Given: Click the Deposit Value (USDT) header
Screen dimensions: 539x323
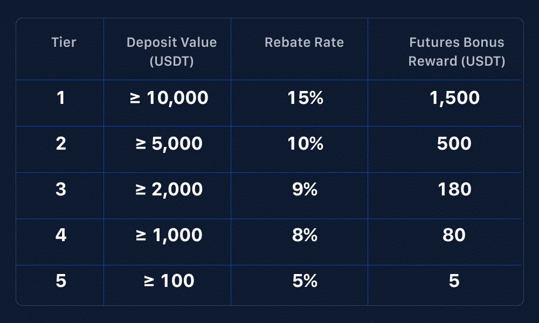Looking at the screenshot, I should [x=171, y=52].
